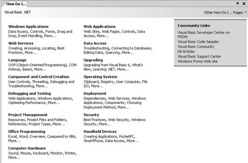Click PocketPC under Handheld Devices
The image size is (248, 163).
127,136
